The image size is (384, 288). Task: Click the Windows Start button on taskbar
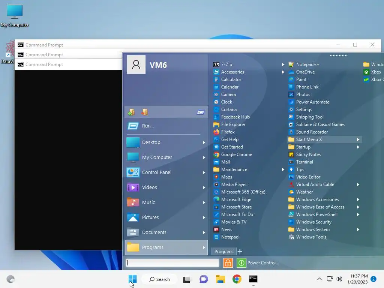(x=132, y=279)
